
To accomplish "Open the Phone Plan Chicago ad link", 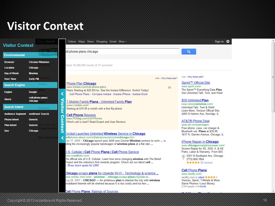I will [x=81, y=84].
